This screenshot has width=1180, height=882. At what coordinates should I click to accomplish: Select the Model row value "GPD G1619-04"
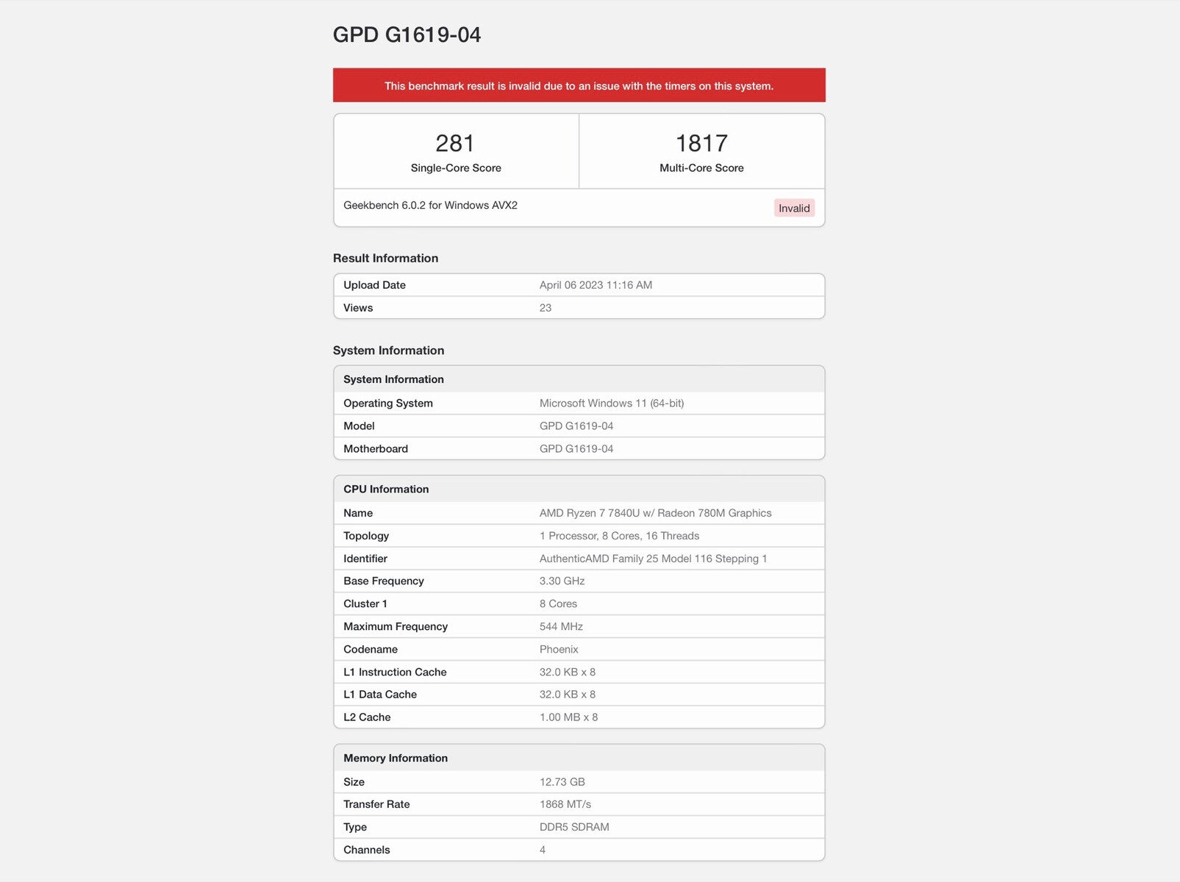coord(576,426)
